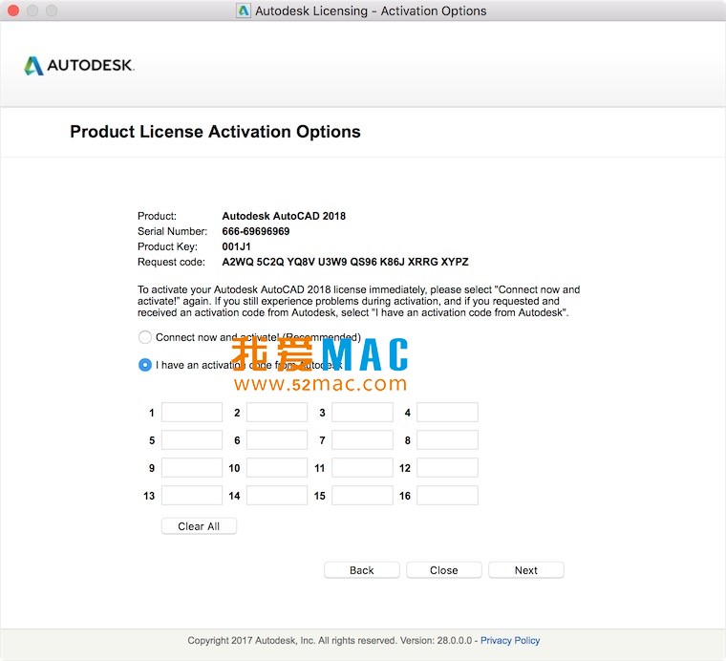Screen dimensions: 726x661
Task: Click product key 001J1
Action: [236, 246]
